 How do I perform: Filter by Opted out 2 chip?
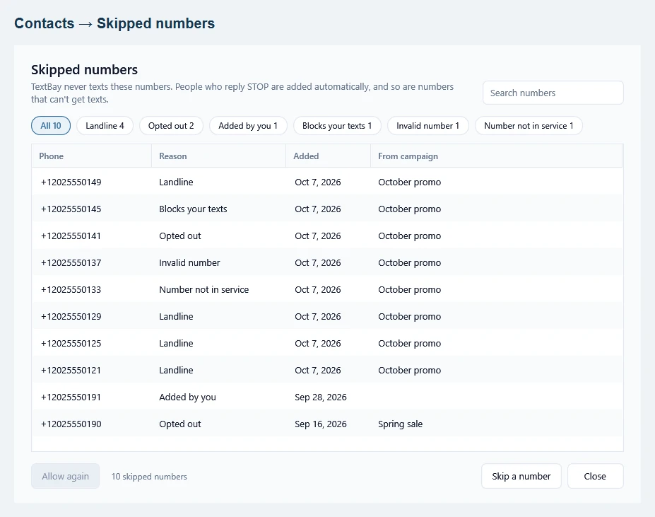pyautogui.click(x=171, y=125)
